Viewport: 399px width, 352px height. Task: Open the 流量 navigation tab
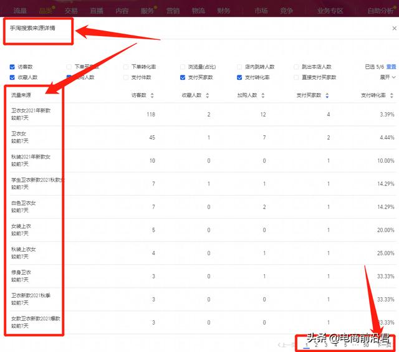coord(20,11)
